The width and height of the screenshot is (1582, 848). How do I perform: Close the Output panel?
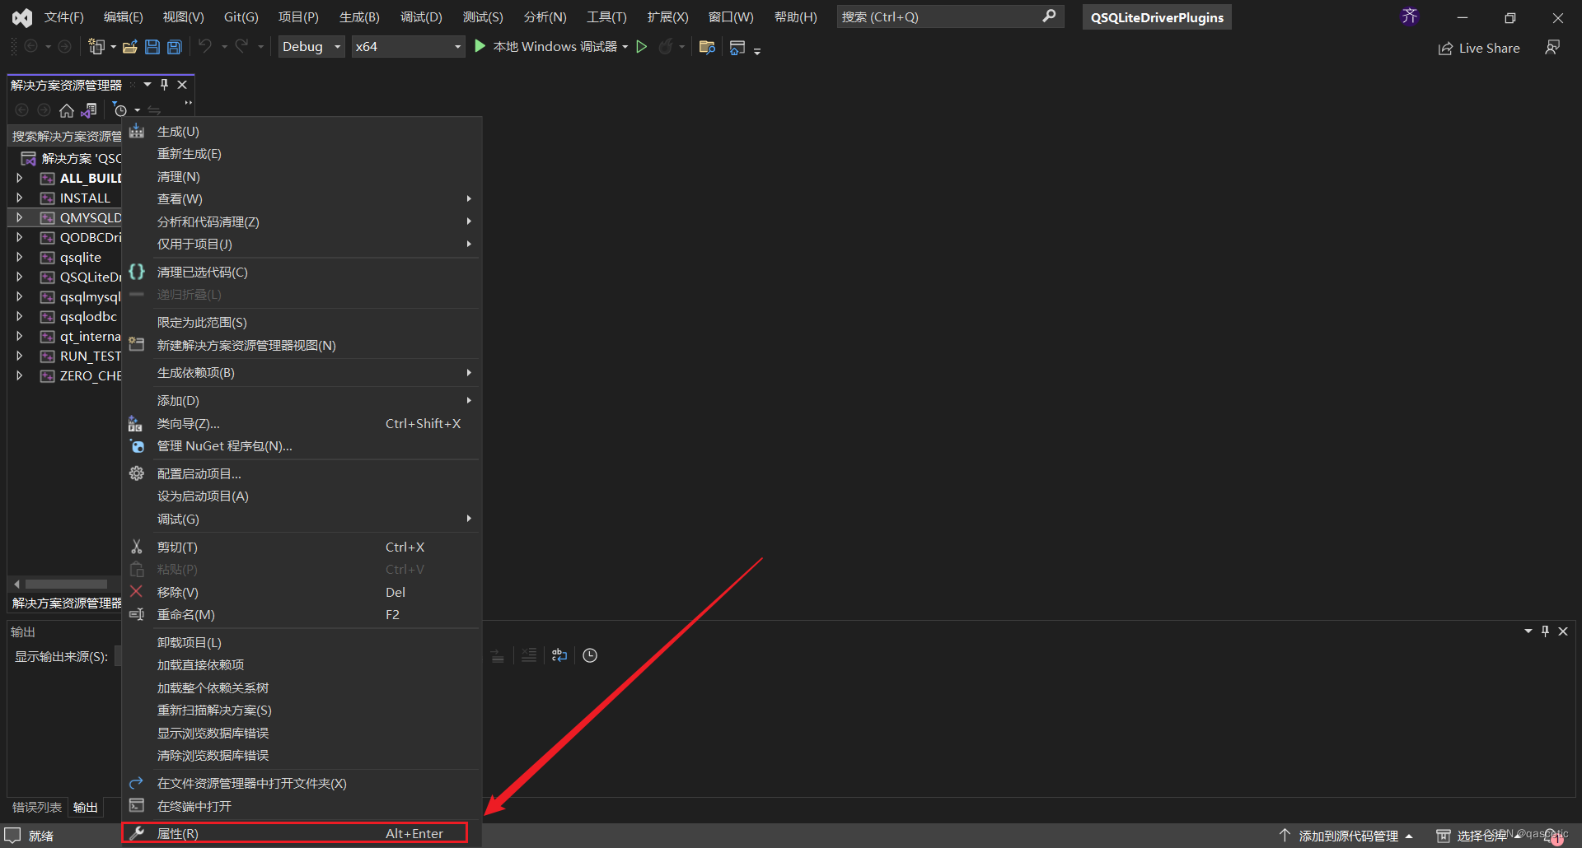click(1563, 631)
